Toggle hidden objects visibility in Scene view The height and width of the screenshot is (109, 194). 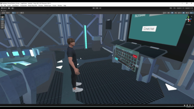[183, 13]
